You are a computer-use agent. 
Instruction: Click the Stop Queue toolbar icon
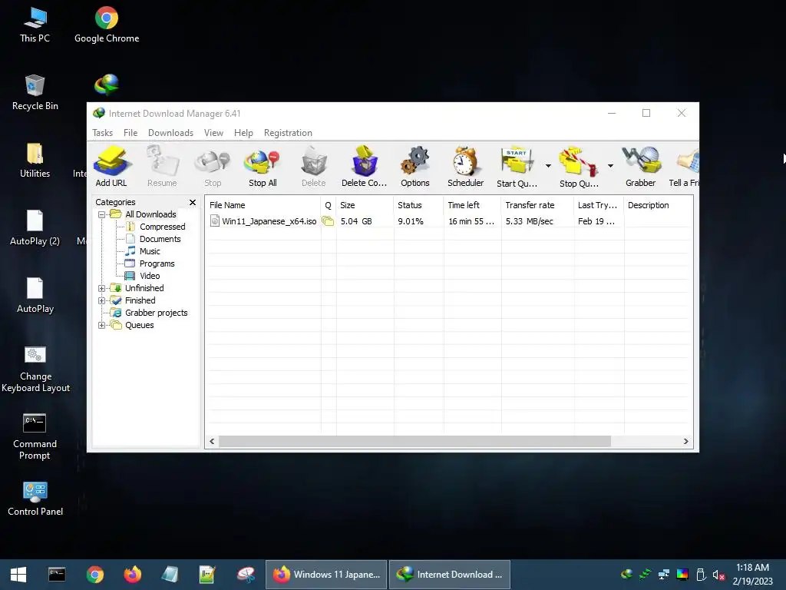pos(579,166)
